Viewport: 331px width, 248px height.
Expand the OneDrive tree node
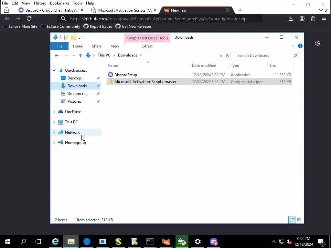[x=54, y=112]
